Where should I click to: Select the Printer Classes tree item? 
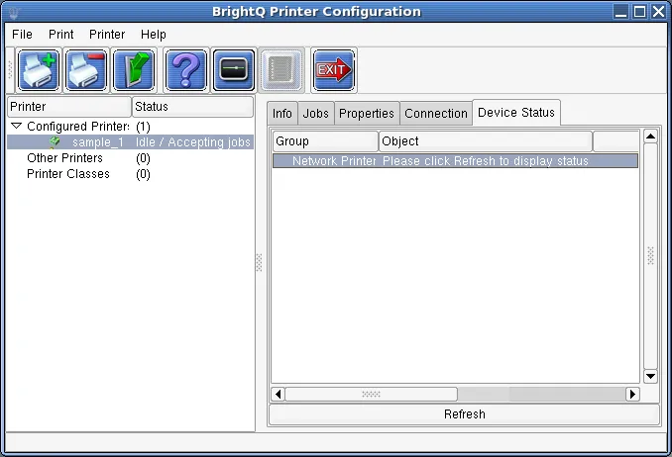68,174
